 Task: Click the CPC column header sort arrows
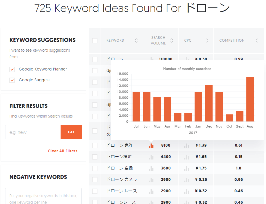(207, 41)
